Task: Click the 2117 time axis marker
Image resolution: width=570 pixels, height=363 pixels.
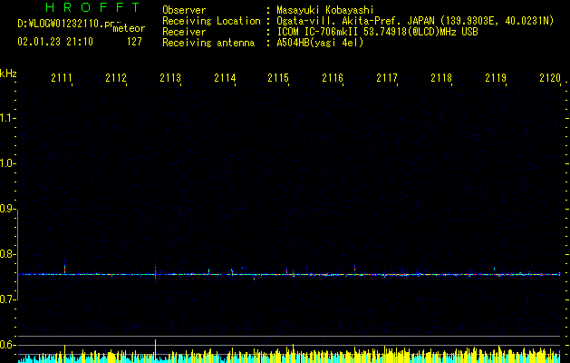Action: click(x=387, y=78)
